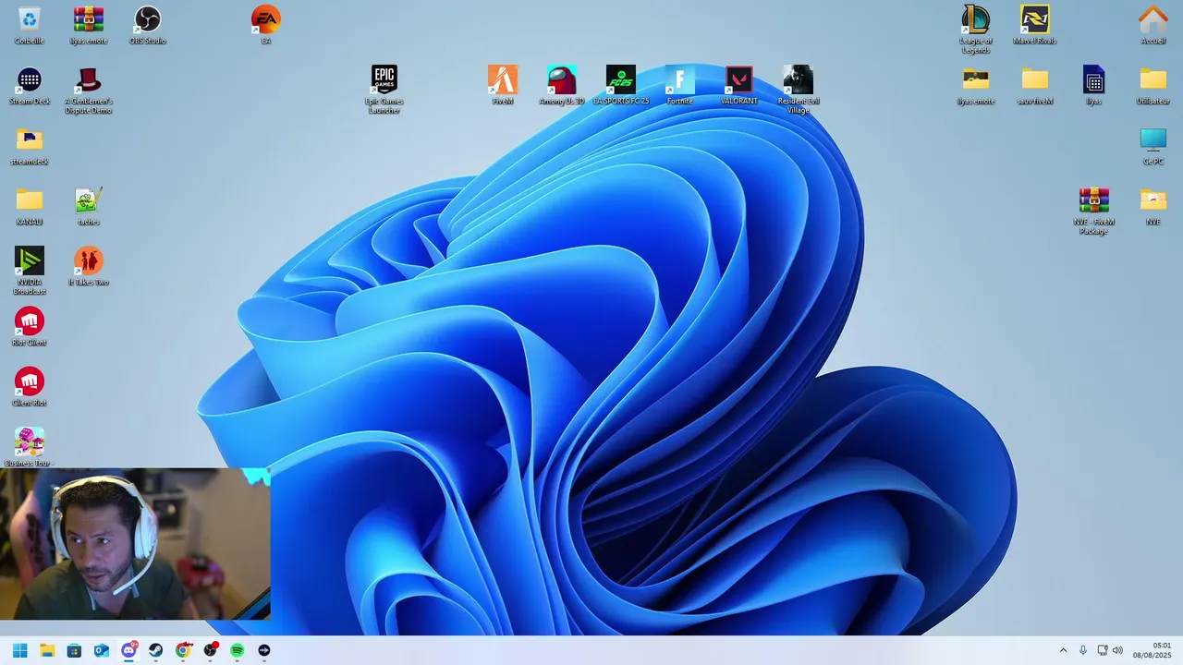Open the clock and date 08/08/2025
Screen dimensions: 1183x665
click(x=1153, y=650)
